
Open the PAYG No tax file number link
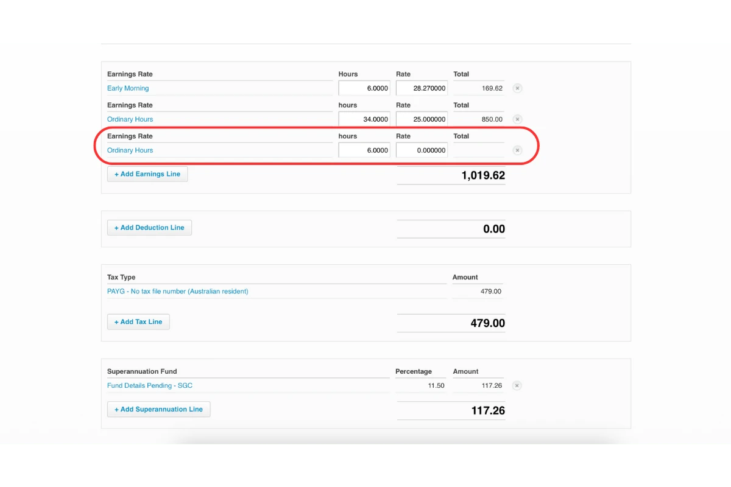178,292
